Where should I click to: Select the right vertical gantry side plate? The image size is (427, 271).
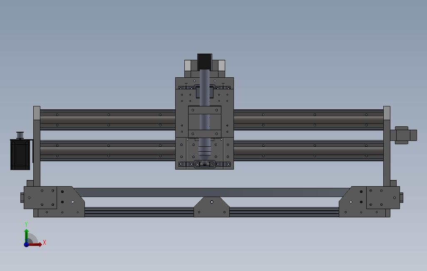[387, 146]
